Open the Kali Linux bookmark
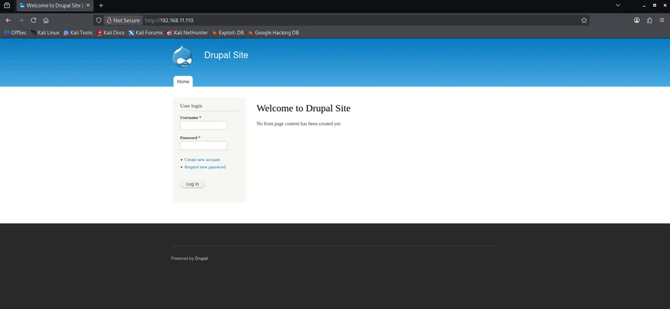 [x=45, y=32]
